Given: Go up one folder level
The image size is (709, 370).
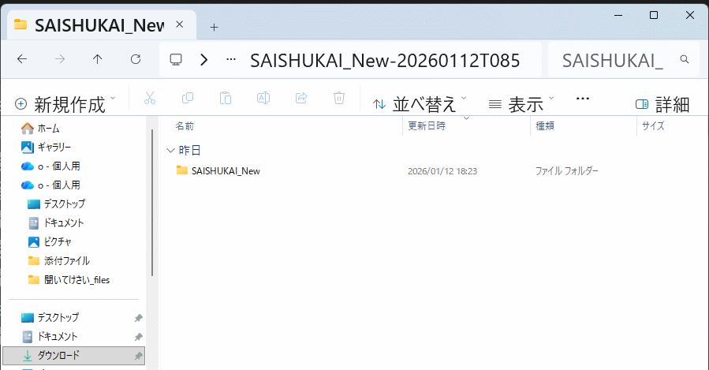Looking at the screenshot, I should pos(98,59).
